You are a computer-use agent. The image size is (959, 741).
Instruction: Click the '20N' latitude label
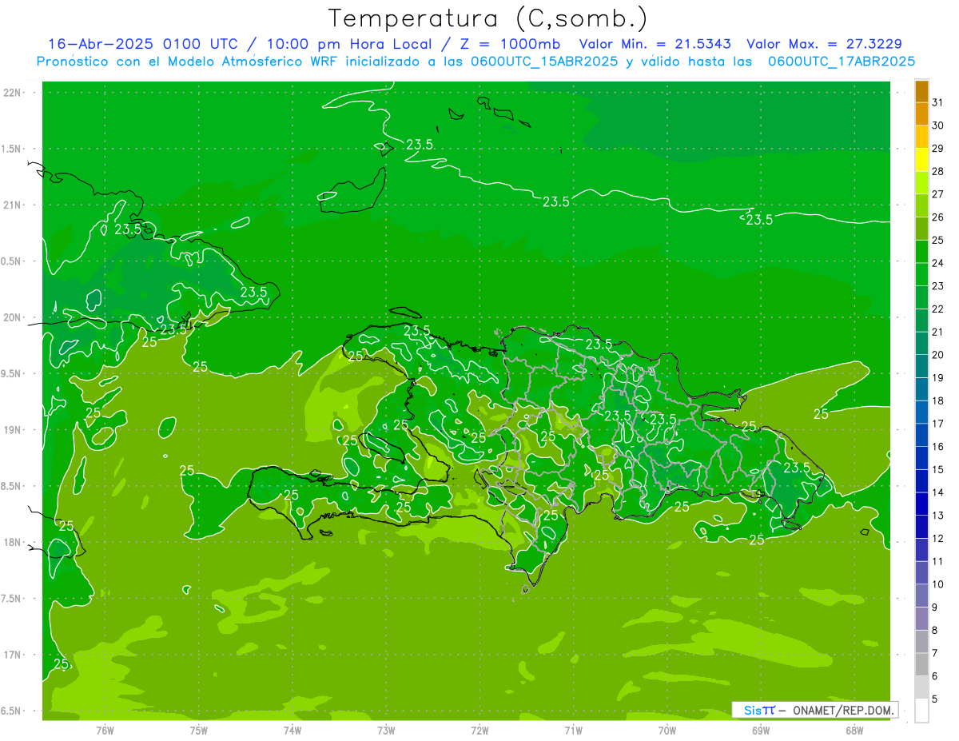click(12, 317)
